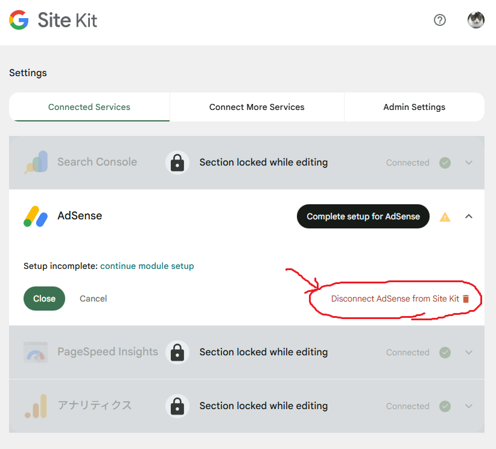Expand the アナリティクス section chevron
The height and width of the screenshot is (449, 496).
click(469, 406)
